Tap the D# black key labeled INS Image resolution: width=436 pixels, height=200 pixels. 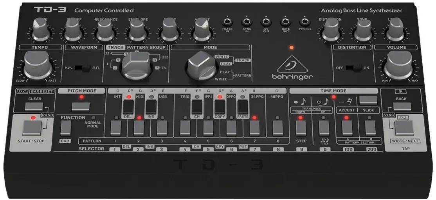[x=151, y=107]
